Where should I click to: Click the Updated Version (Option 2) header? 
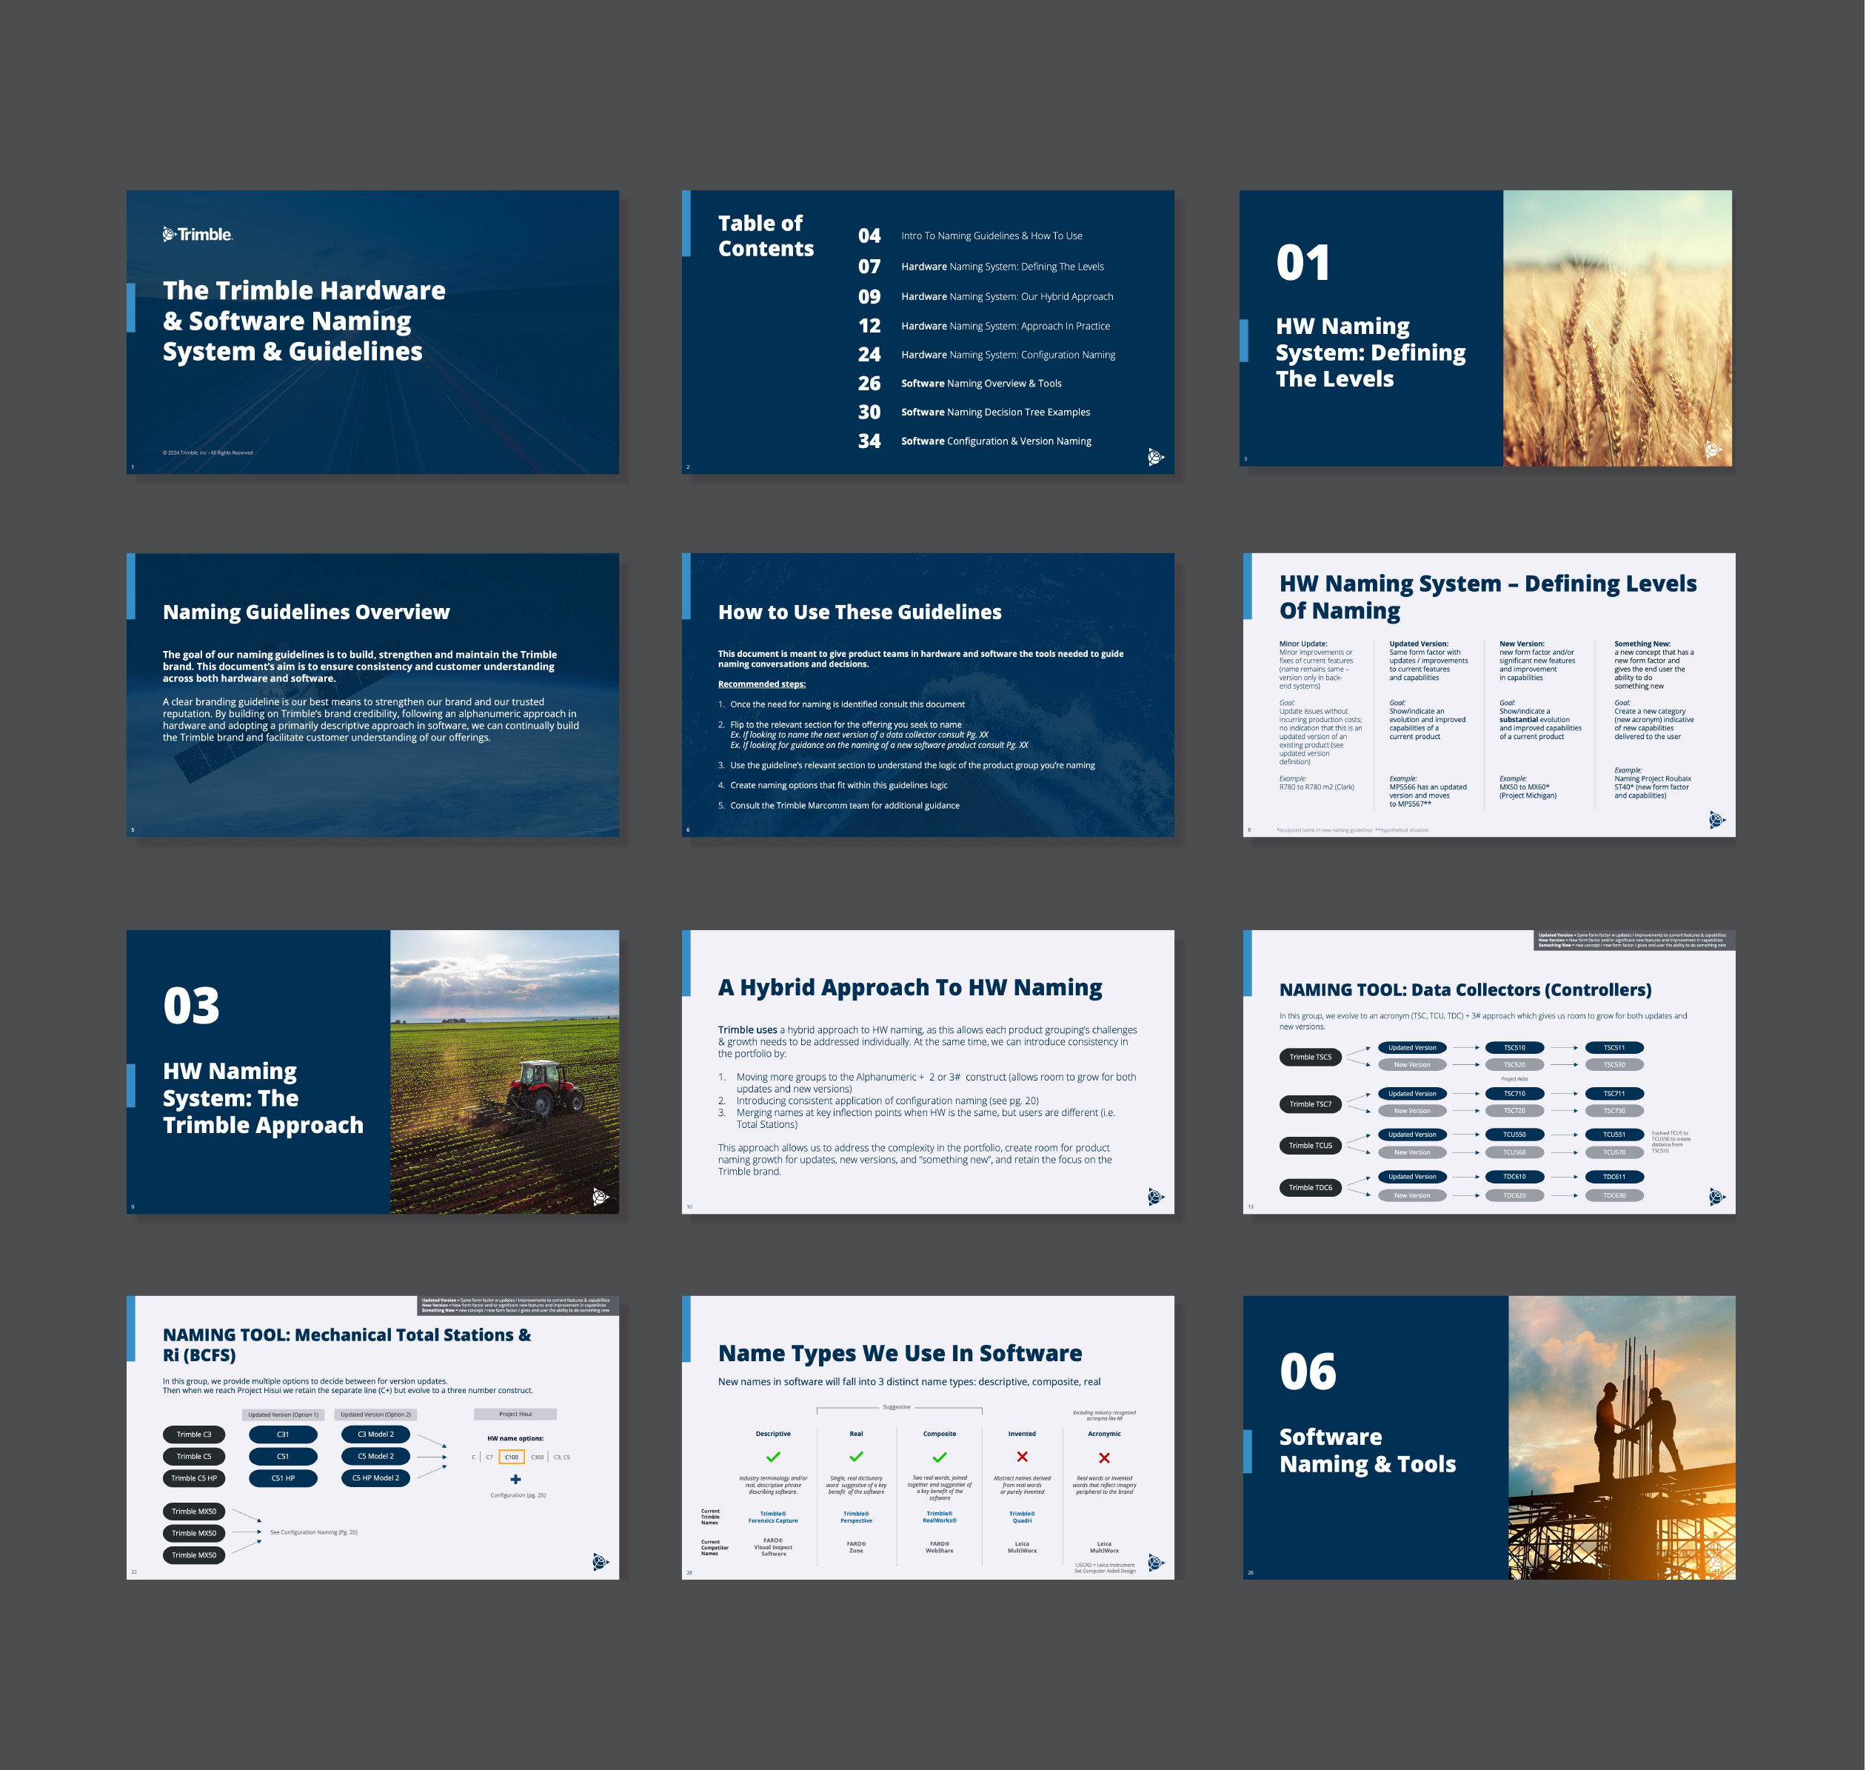[375, 1415]
